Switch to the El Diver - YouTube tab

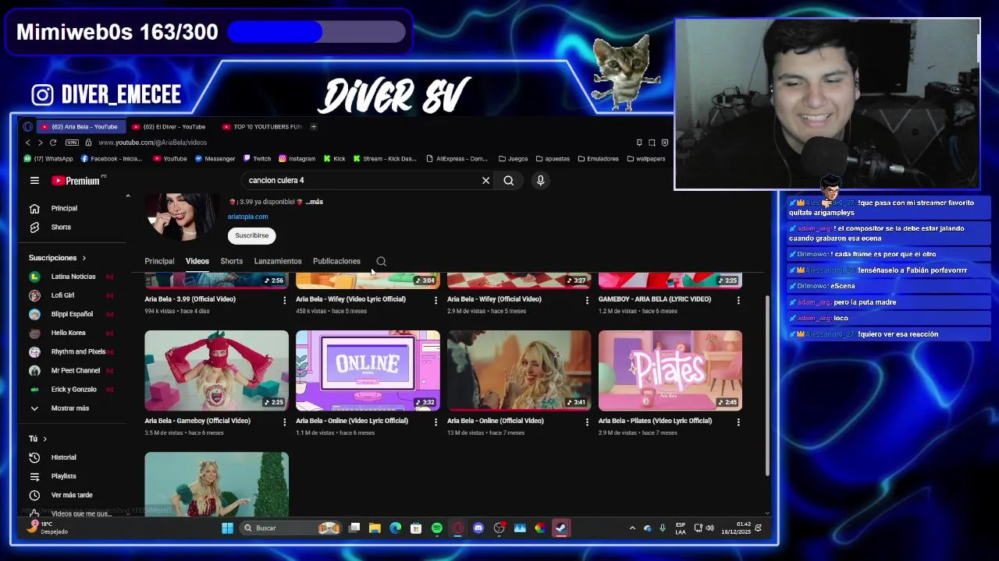click(170, 127)
